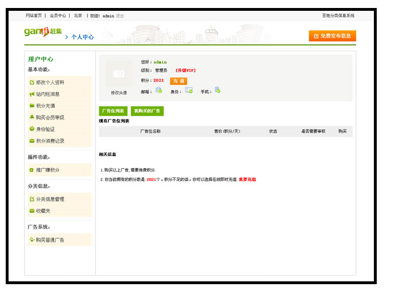
Task: Click the 免费发布信息 button
Action: 332,36
